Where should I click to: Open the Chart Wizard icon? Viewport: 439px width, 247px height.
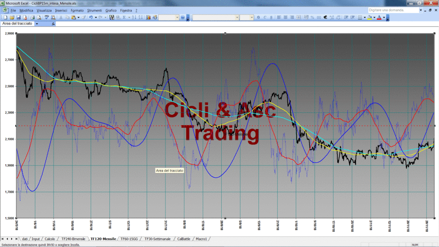click(148, 17)
